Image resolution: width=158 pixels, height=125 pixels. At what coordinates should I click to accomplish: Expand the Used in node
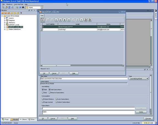click(5, 18)
